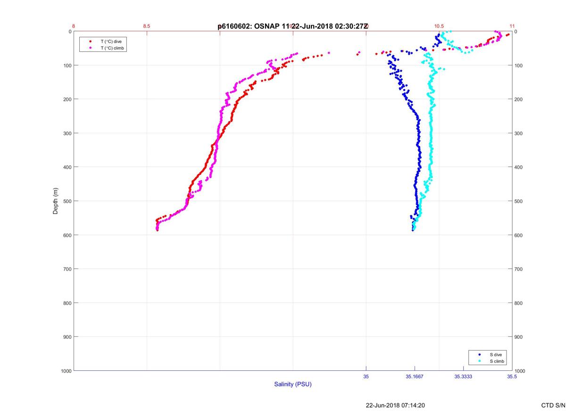The width and height of the screenshot is (566, 417).
Task: Click the temperature tick label '10.5'
Action: pyautogui.click(x=439, y=26)
